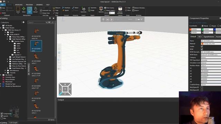Open the Material dropdown
Viewport: 221px width, 124px height.
click(x=211, y=44)
